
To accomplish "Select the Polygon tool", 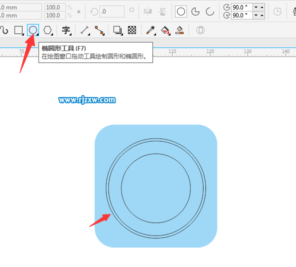I will point(47,30).
